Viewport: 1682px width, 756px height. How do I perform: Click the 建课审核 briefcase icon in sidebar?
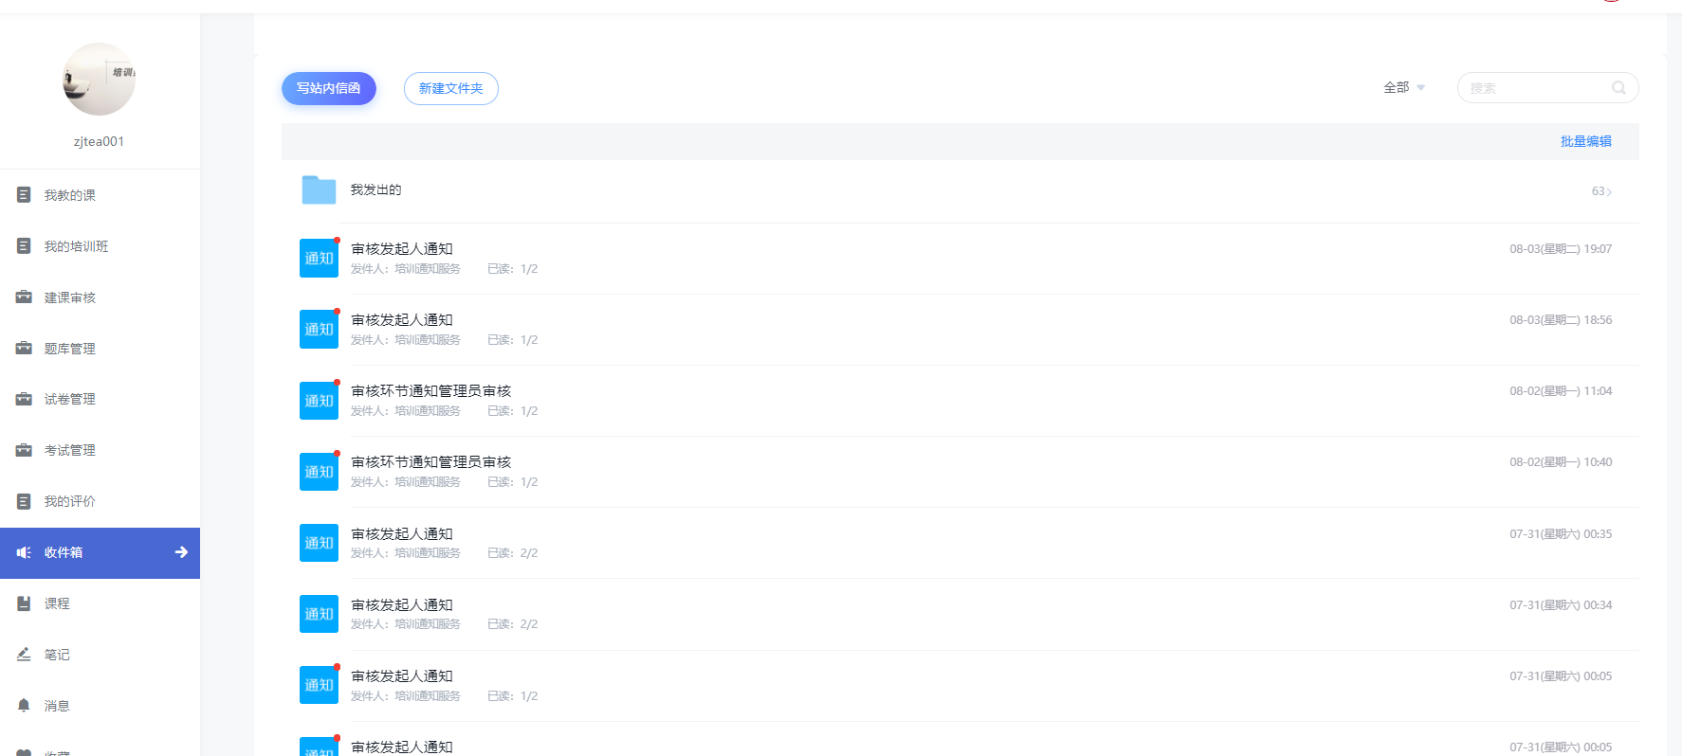24,297
